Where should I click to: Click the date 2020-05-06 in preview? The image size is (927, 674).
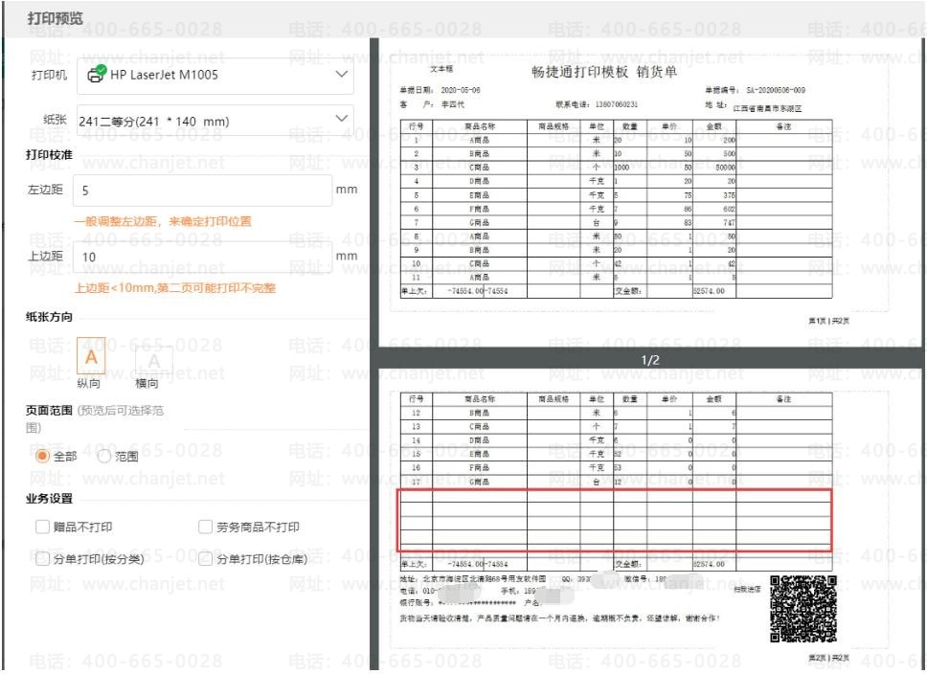pos(461,90)
